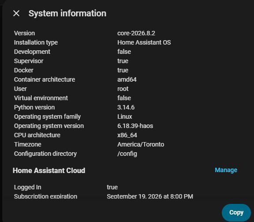Select the value 6.18.39-haos
The height and width of the screenshot is (222, 254).
pos(135,126)
